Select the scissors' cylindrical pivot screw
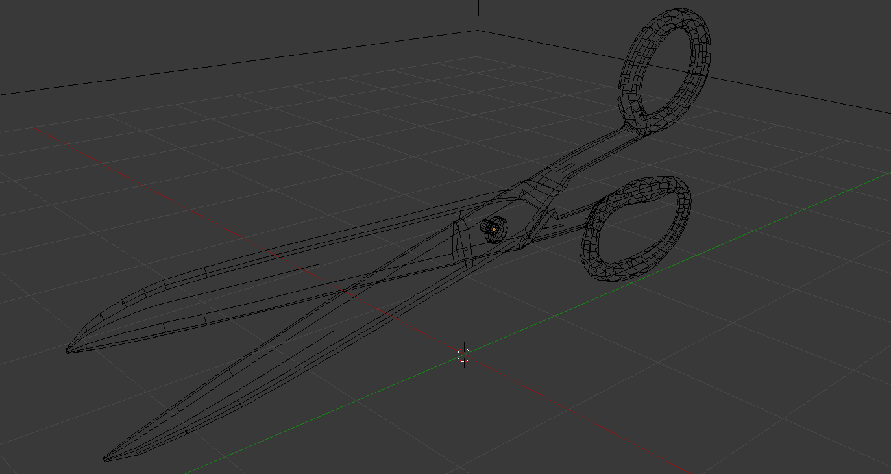Image resolution: width=891 pixels, height=474 pixels. tap(494, 229)
